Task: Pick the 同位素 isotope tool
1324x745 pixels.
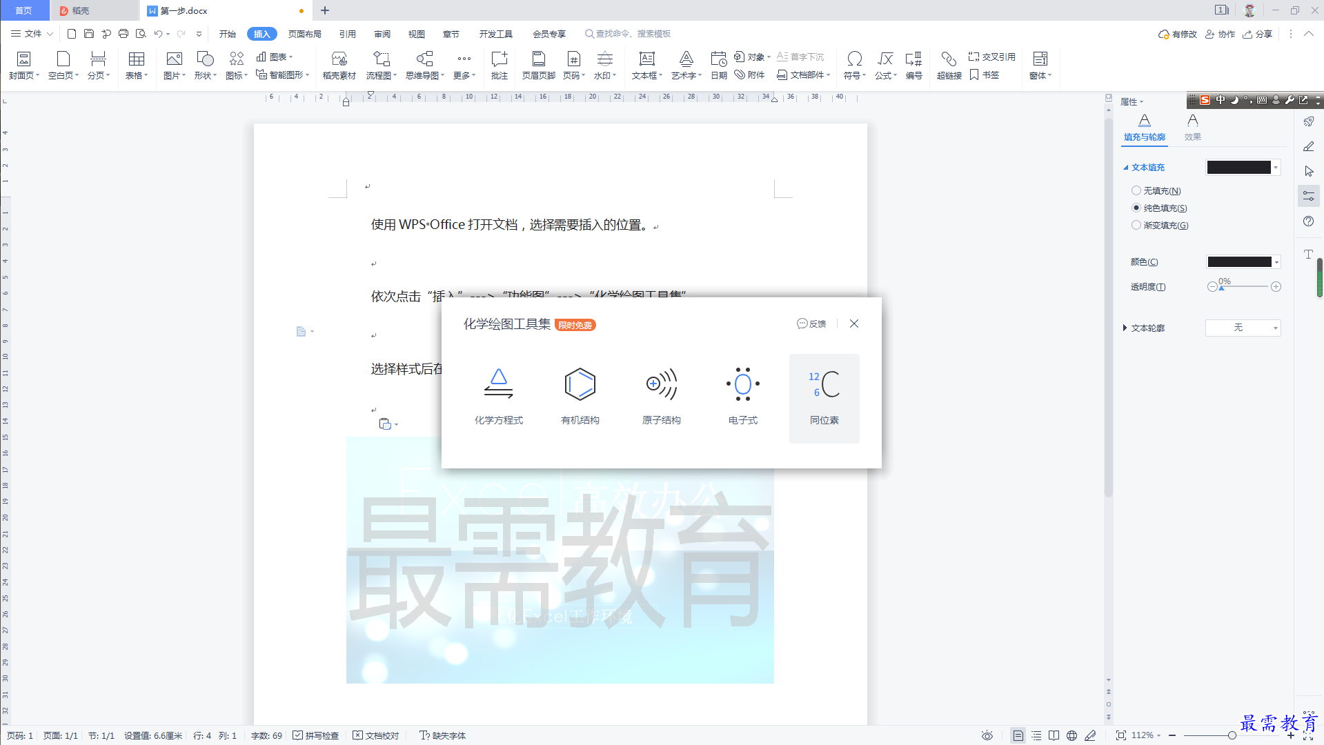Action: 824,398
